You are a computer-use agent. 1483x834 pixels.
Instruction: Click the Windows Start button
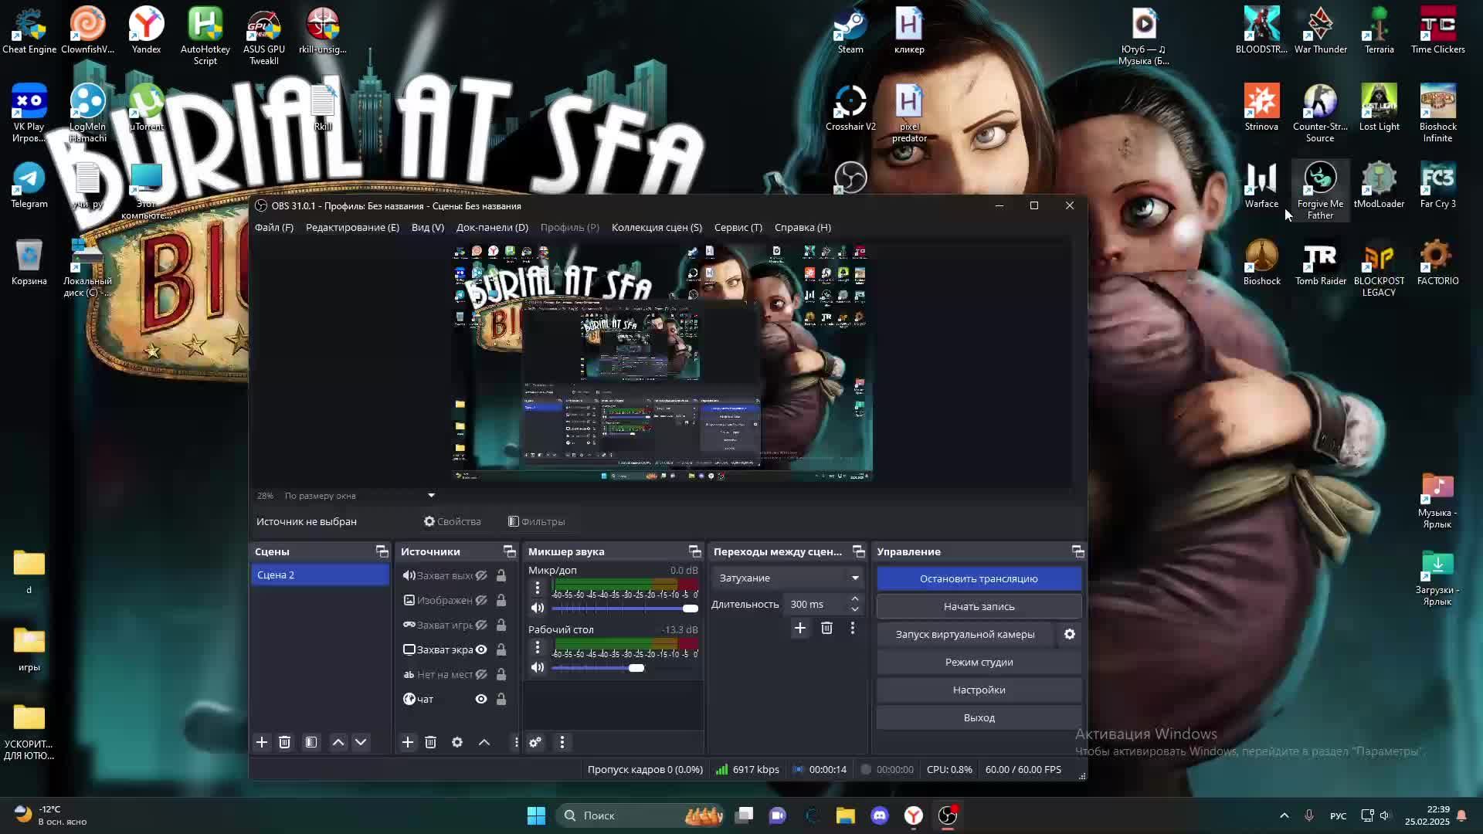[x=536, y=815]
